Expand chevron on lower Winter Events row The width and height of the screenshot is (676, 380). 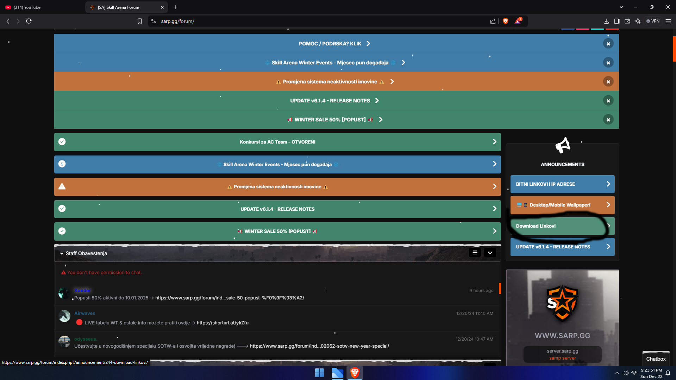click(495, 164)
